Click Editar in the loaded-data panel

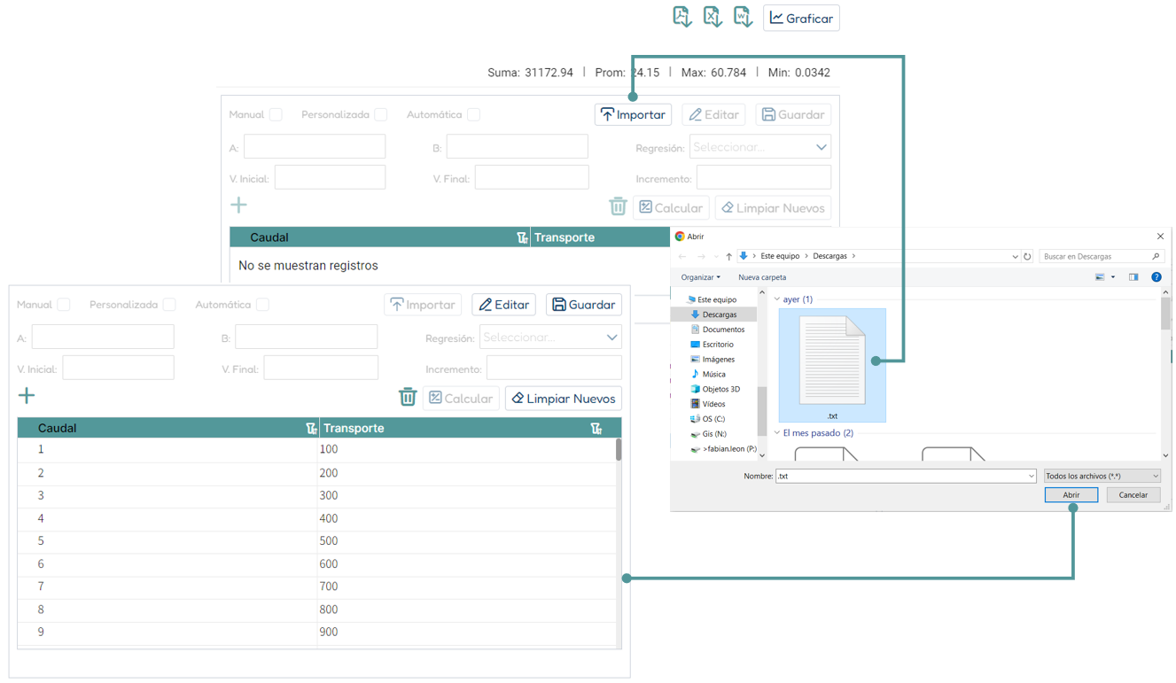[x=503, y=305]
